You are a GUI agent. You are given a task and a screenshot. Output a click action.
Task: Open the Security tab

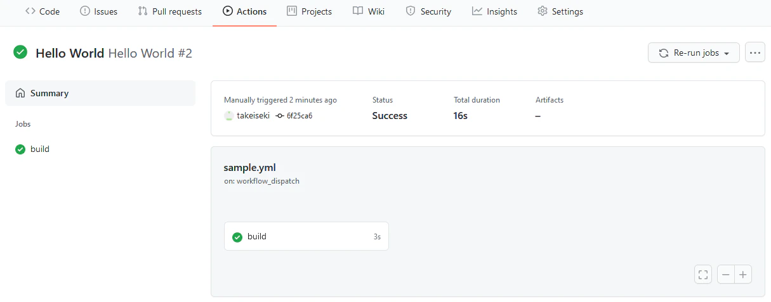(428, 11)
